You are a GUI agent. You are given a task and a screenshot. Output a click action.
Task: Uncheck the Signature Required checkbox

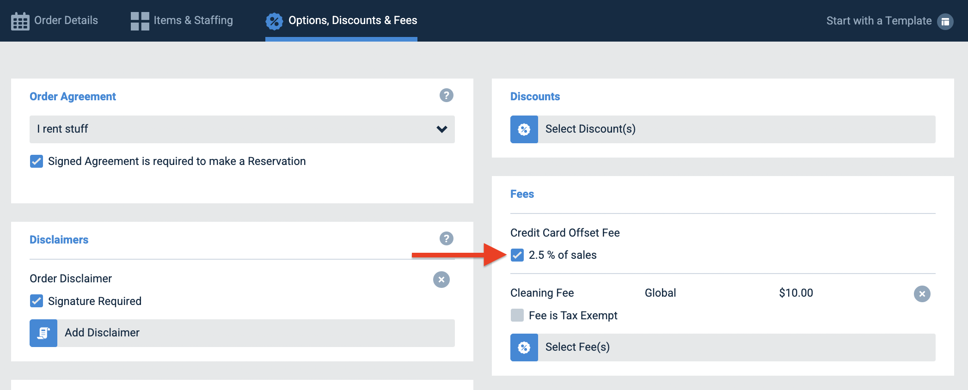[37, 301]
